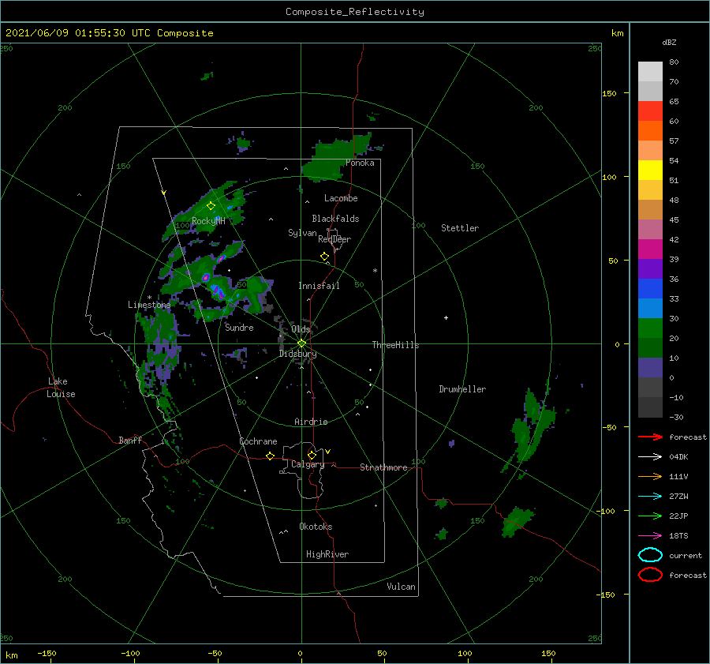This screenshot has width=710, height=664.
Task: Click the Innisfail label
Action: pos(319,286)
